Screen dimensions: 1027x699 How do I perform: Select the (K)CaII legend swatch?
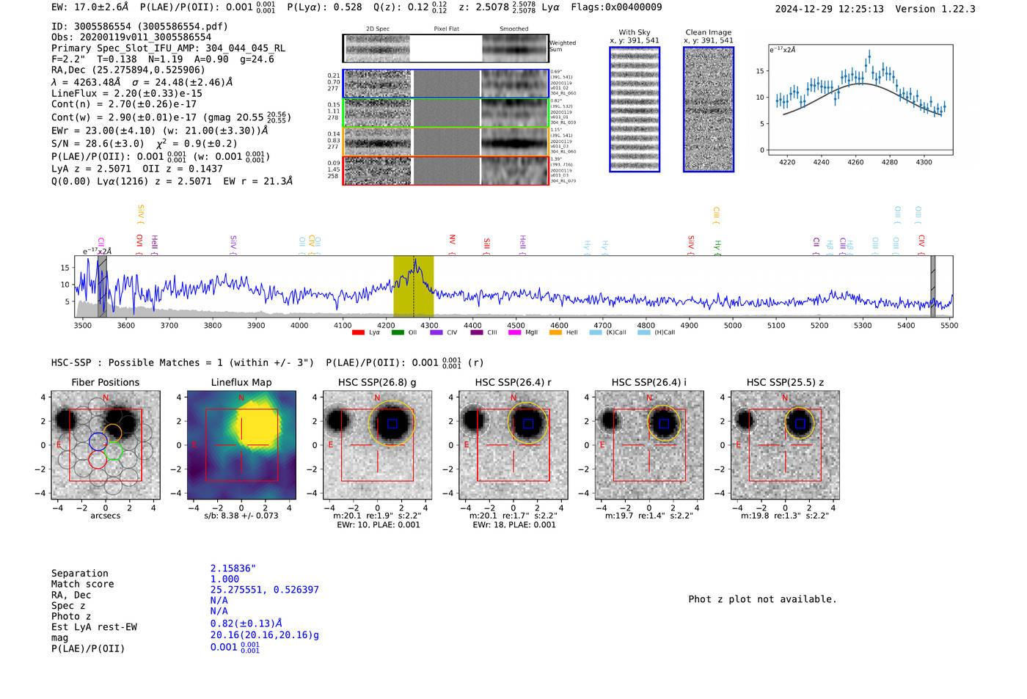(596, 332)
